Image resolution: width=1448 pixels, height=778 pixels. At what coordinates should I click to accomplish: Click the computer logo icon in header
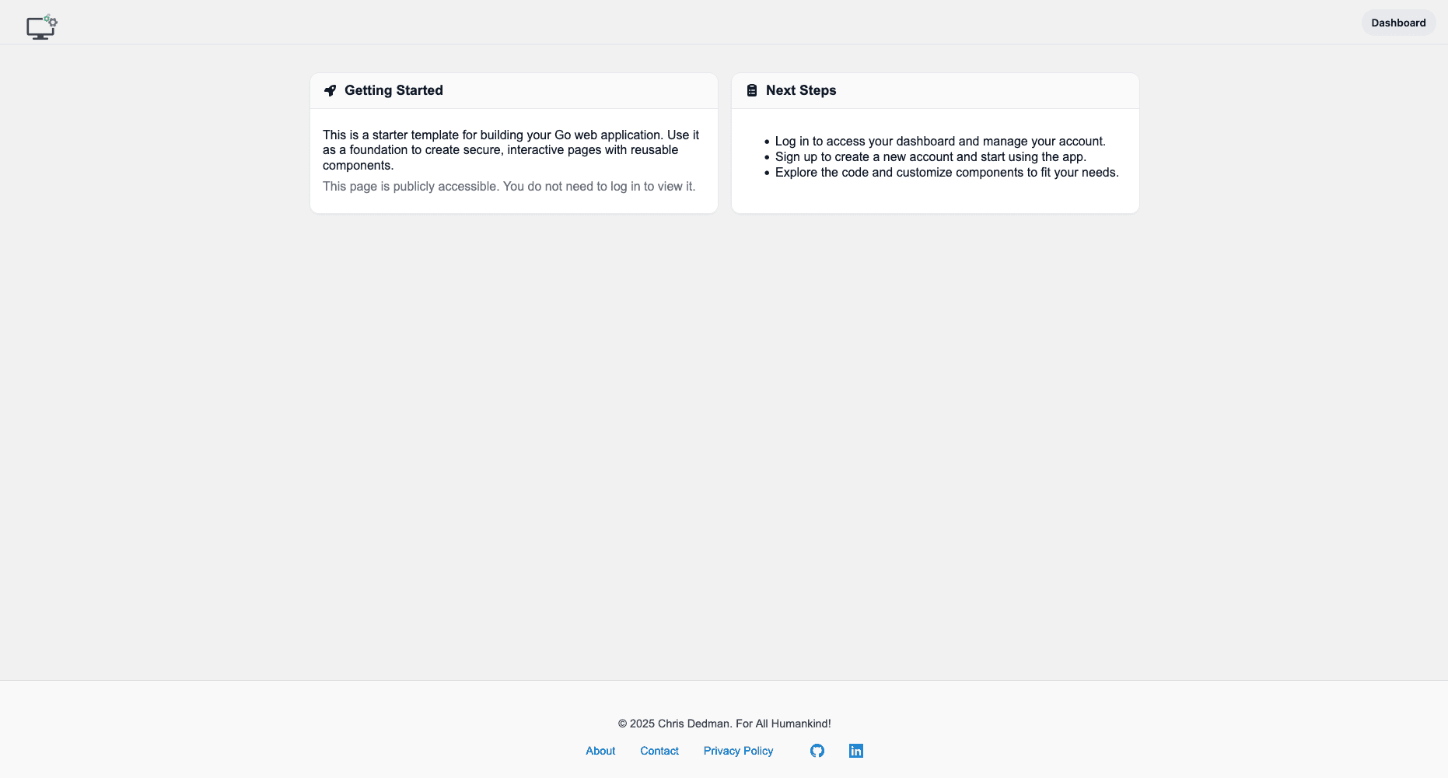click(x=41, y=26)
